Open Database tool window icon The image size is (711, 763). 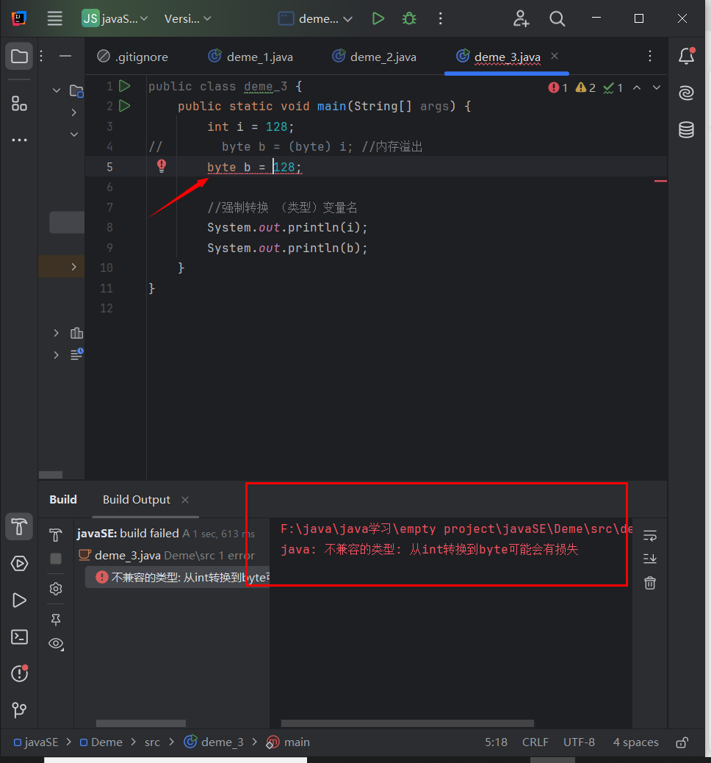click(x=686, y=130)
